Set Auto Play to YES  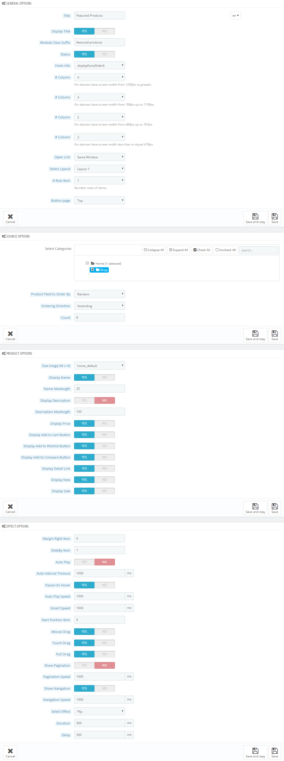pos(84,562)
